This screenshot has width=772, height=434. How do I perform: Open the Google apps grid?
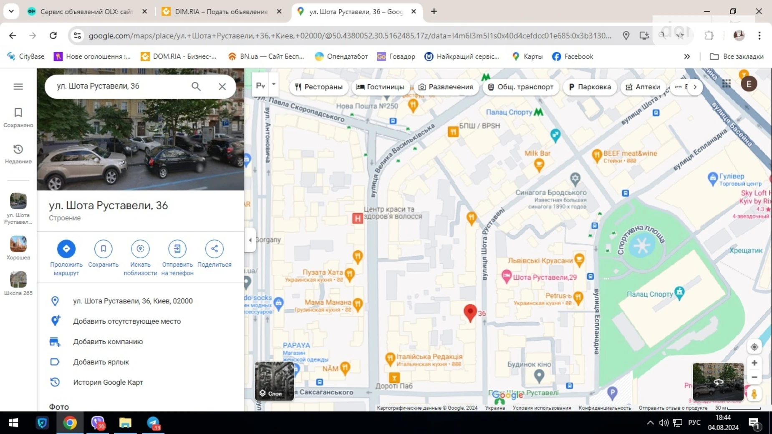(727, 83)
